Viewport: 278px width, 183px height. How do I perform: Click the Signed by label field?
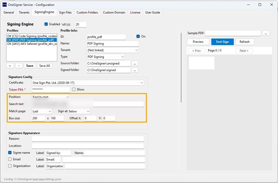click(x=58, y=153)
